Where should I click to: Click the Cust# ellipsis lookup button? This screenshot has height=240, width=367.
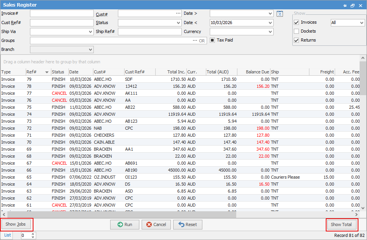178,14
